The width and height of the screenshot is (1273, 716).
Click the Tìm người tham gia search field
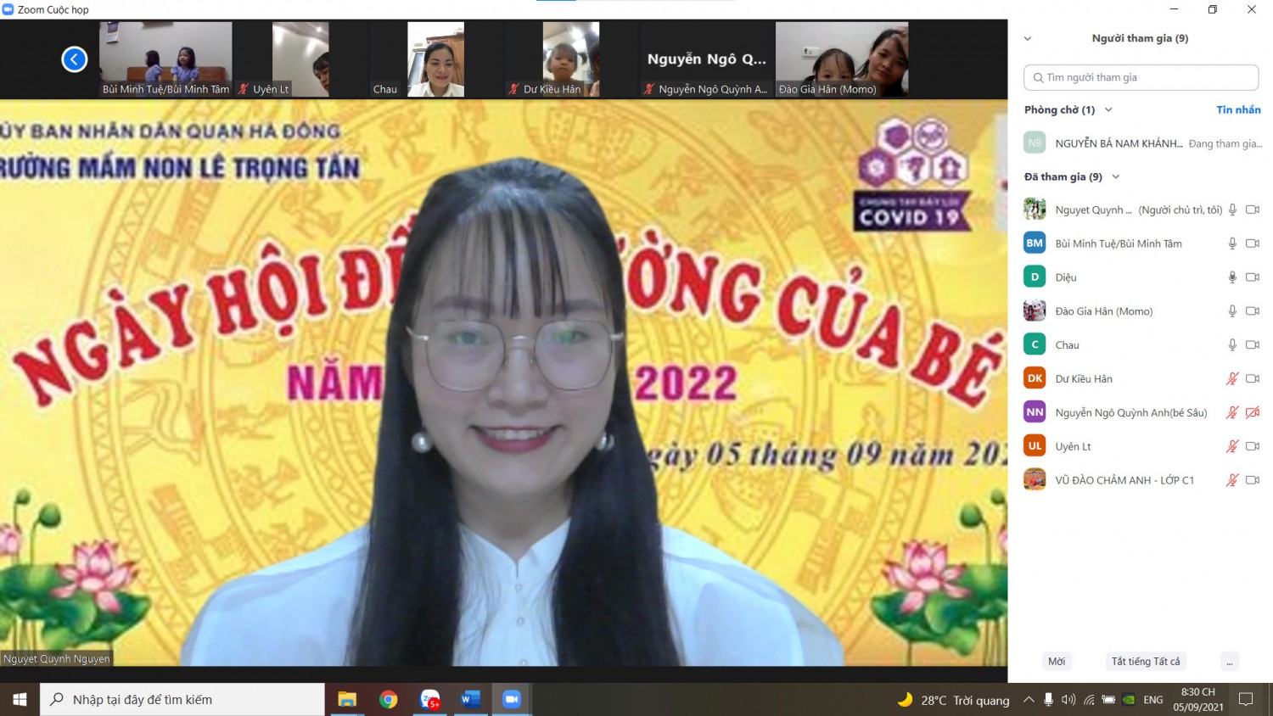coord(1141,77)
